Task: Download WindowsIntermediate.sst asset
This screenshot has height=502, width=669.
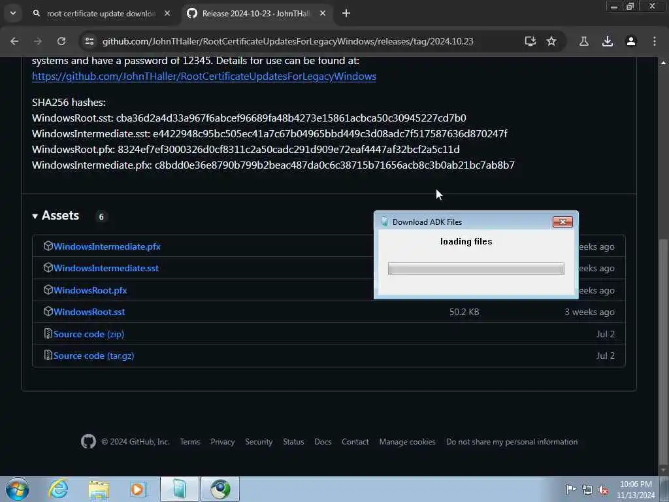Action: tap(106, 269)
